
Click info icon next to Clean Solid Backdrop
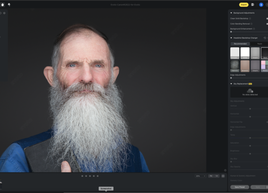coord(250,18)
